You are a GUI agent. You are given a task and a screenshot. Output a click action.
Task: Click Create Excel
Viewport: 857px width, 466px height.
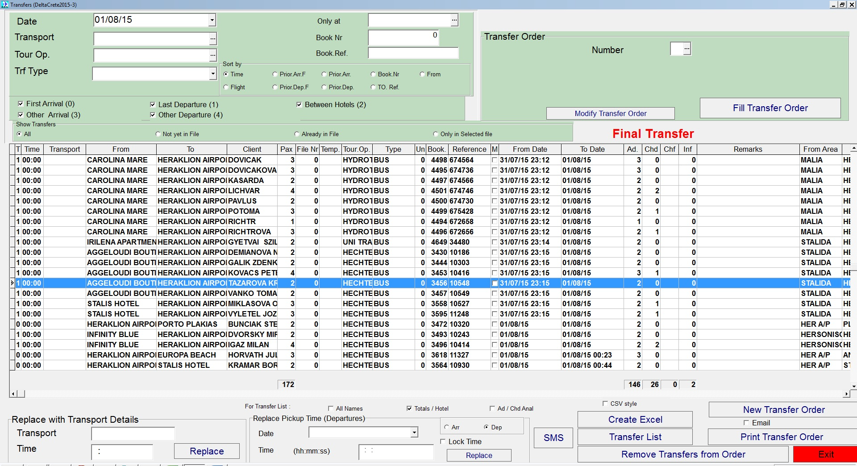click(635, 419)
